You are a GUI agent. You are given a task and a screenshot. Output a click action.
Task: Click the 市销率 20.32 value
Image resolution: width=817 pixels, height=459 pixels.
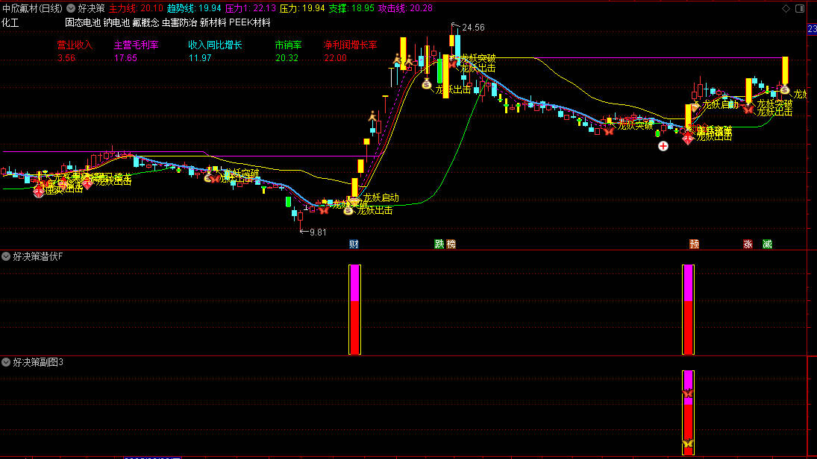click(x=287, y=58)
